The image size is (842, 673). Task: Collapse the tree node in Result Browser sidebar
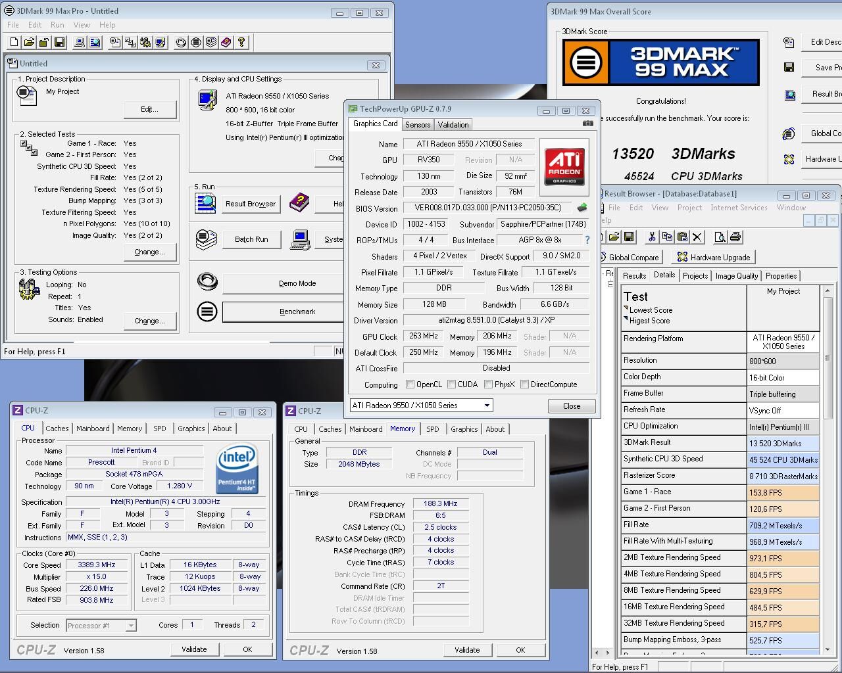pos(609,284)
